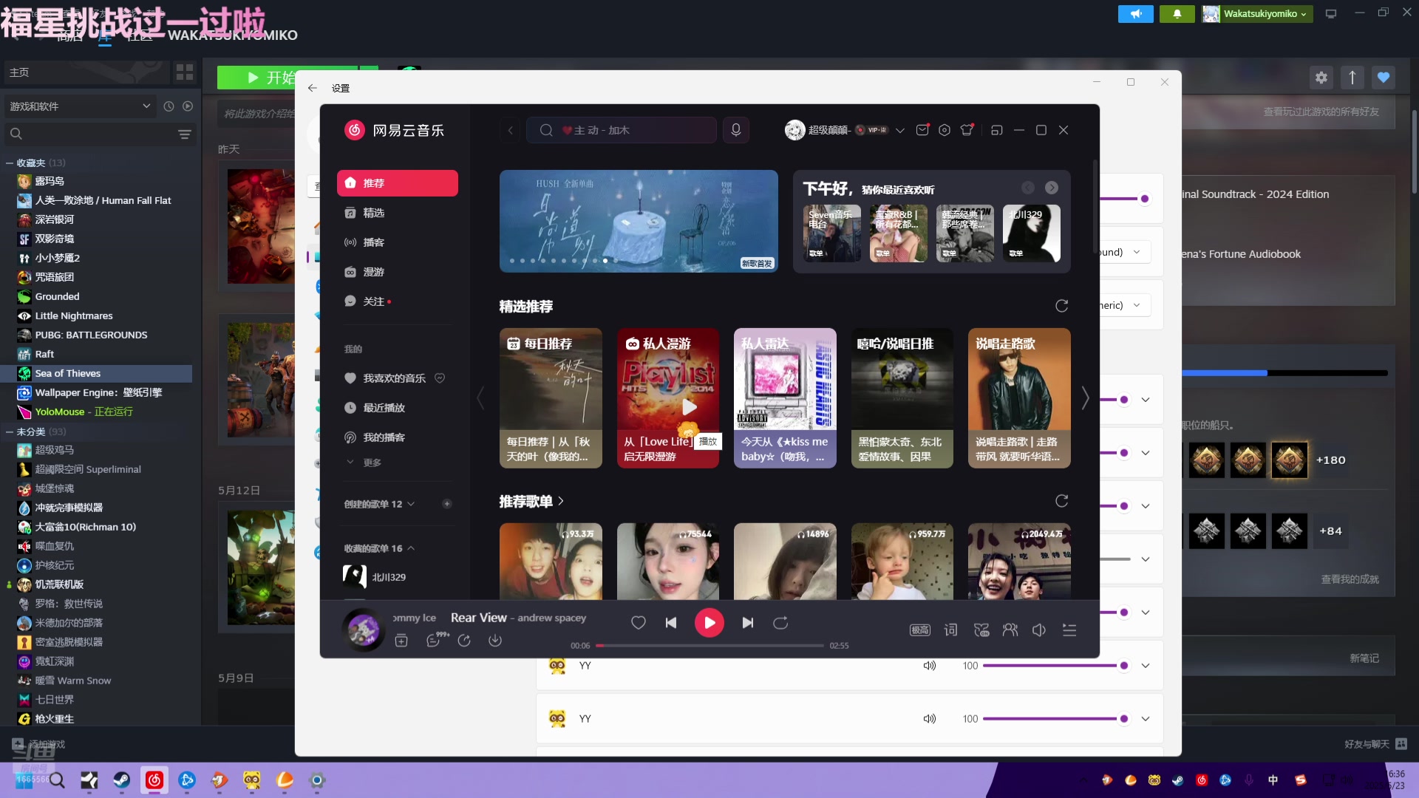This screenshot has height=798, width=1419.
Task: Adjust the first YY volume slider
Action: 1055,666
